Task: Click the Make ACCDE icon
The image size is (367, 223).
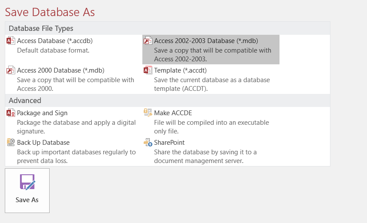Action: tap(148, 113)
